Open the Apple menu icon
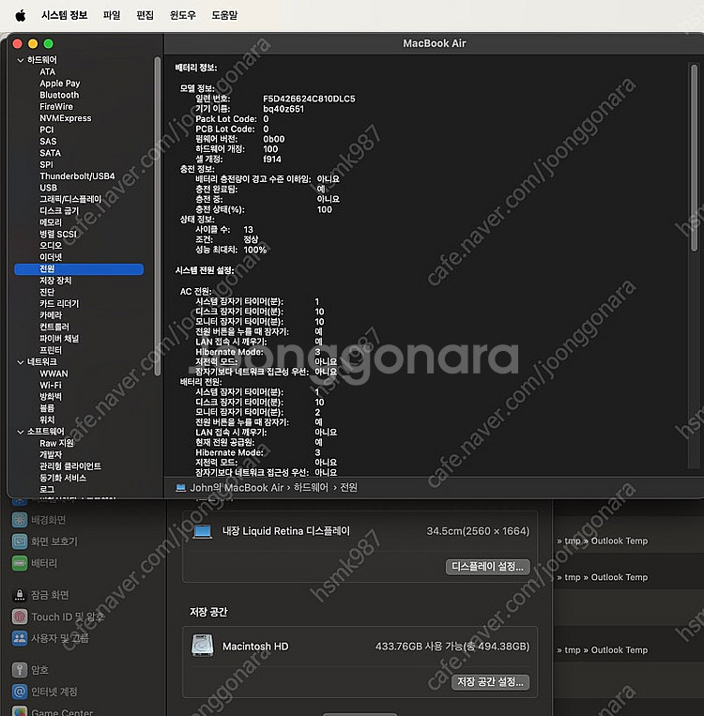The height and width of the screenshot is (716, 704). [x=21, y=16]
